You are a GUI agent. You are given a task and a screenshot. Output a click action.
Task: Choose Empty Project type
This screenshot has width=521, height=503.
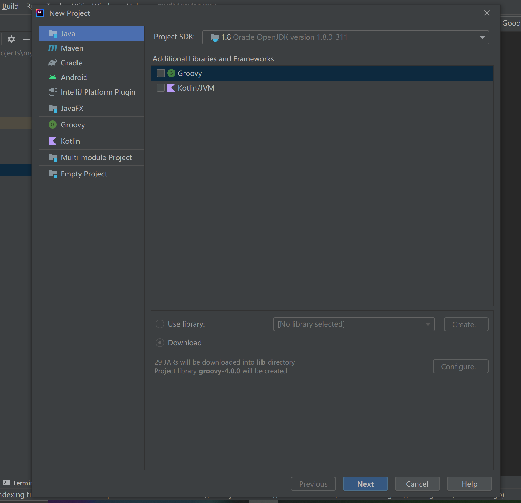[x=92, y=174]
